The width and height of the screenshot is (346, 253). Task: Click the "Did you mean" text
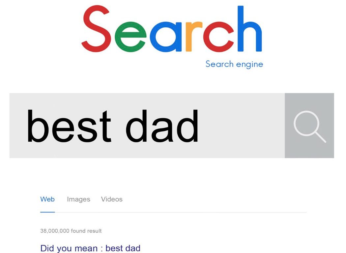pyautogui.click(x=69, y=248)
